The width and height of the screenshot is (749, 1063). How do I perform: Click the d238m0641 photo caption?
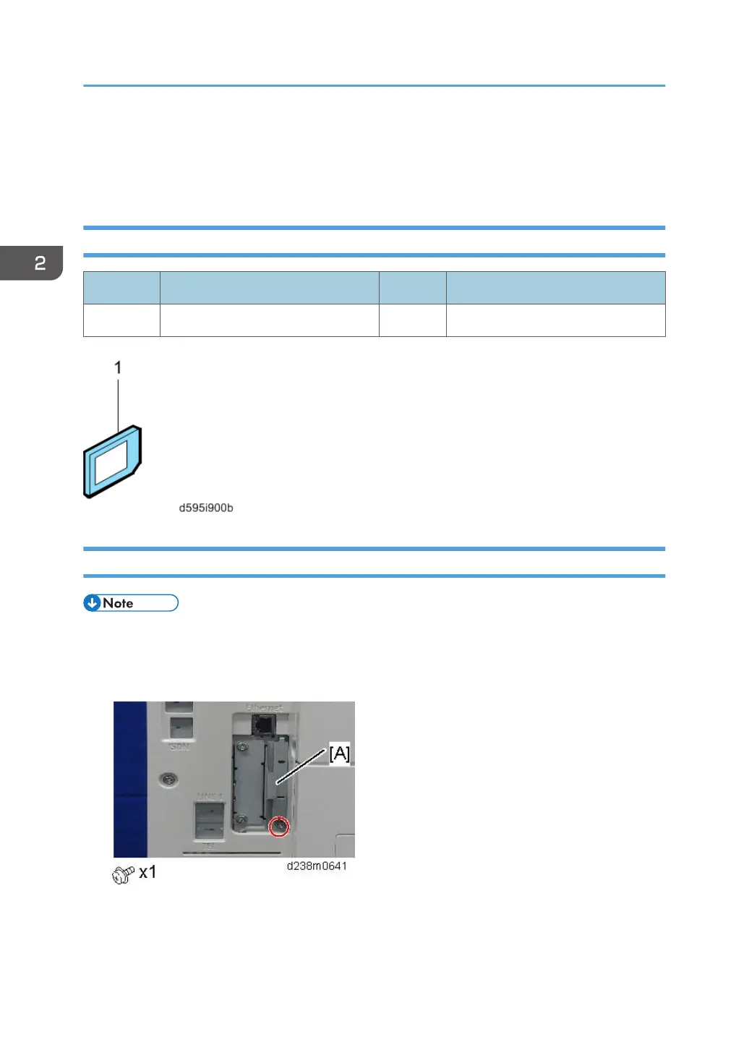[317, 866]
